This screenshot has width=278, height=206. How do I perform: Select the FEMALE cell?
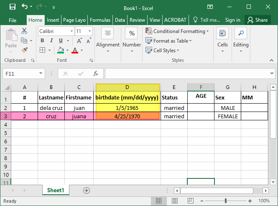click(x=228, y=116)
